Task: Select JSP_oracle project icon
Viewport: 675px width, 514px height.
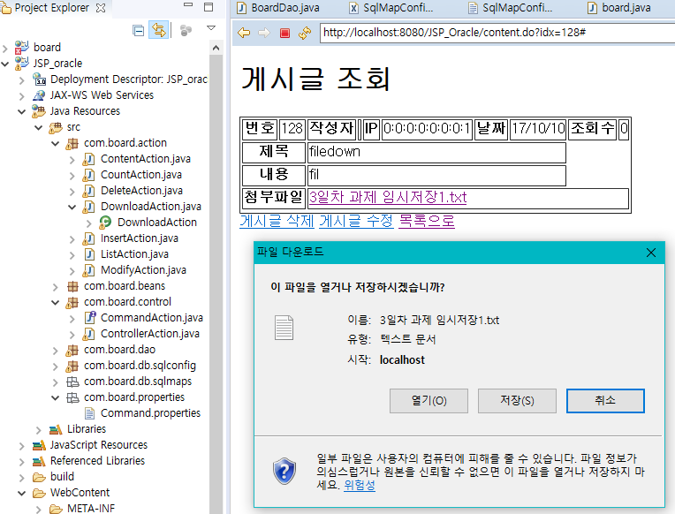Action: click(x=21, y=63)
